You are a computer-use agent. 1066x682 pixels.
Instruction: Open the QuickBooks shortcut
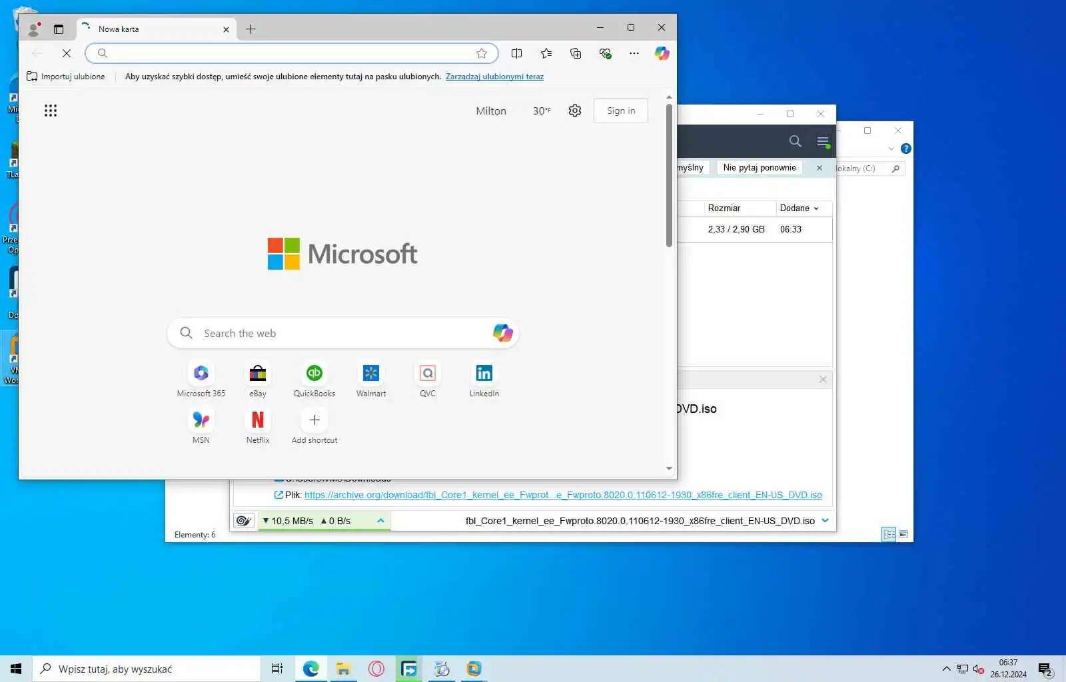pyautogui.click(x=314, y=381)
